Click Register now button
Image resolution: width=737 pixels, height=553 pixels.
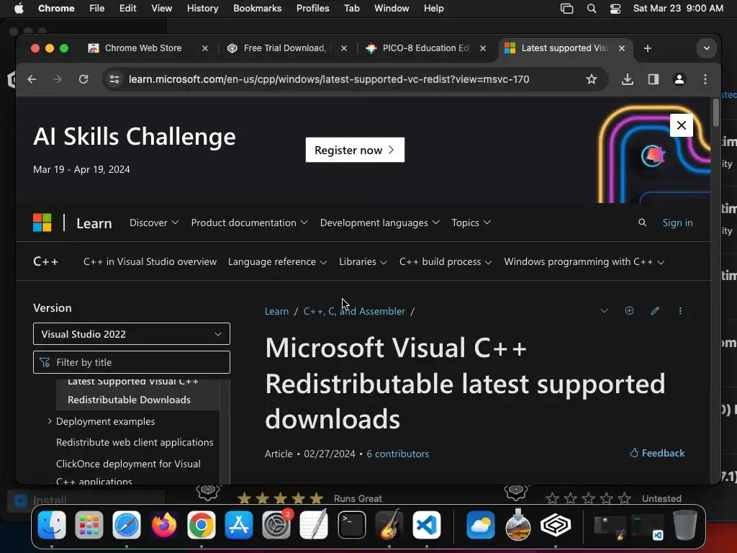355,150
